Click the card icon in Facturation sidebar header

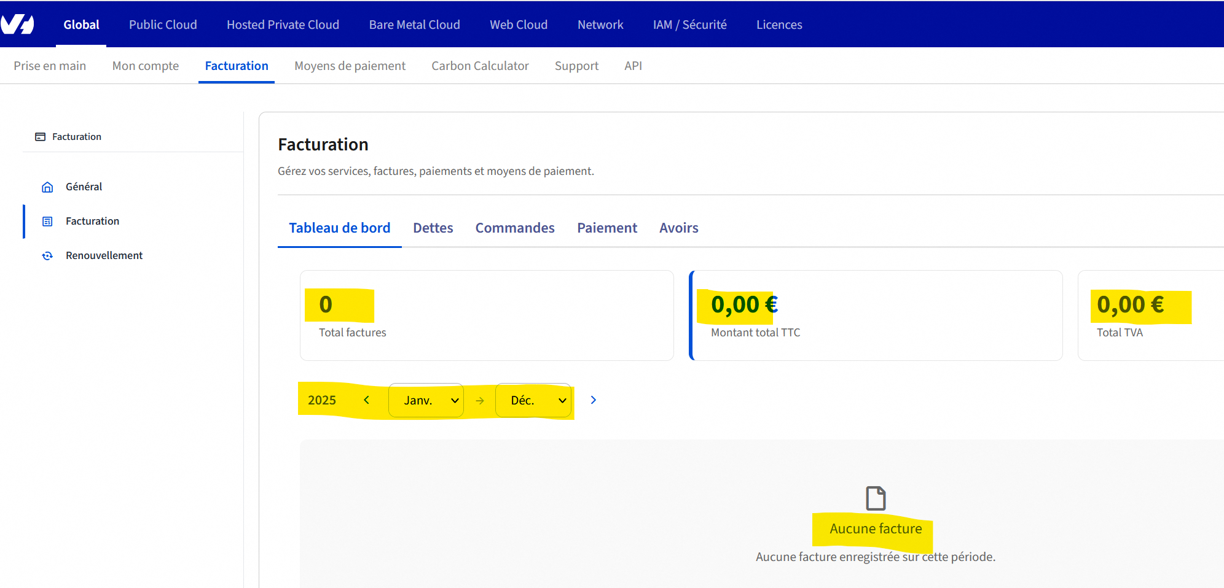[x=41, y=137]
